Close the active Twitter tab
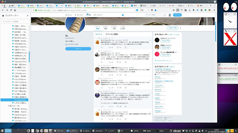238x133 pixels. point(62,6)
